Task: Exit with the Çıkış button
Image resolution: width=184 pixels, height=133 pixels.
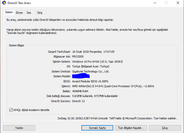Action: point(165,128)
